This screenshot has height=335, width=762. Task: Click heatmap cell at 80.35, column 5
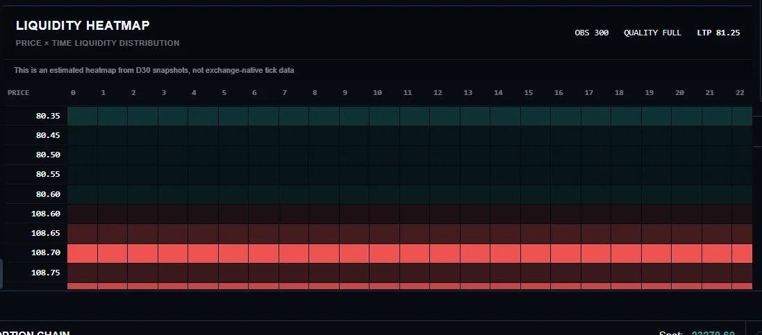(233, 117)
